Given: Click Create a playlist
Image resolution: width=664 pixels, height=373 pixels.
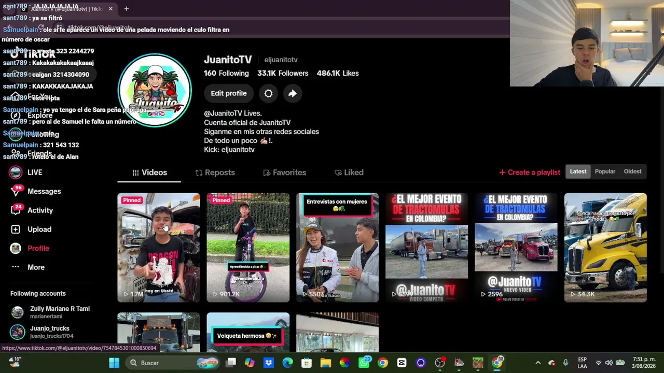Looking at the screenshot, I should tap(529, 173).
